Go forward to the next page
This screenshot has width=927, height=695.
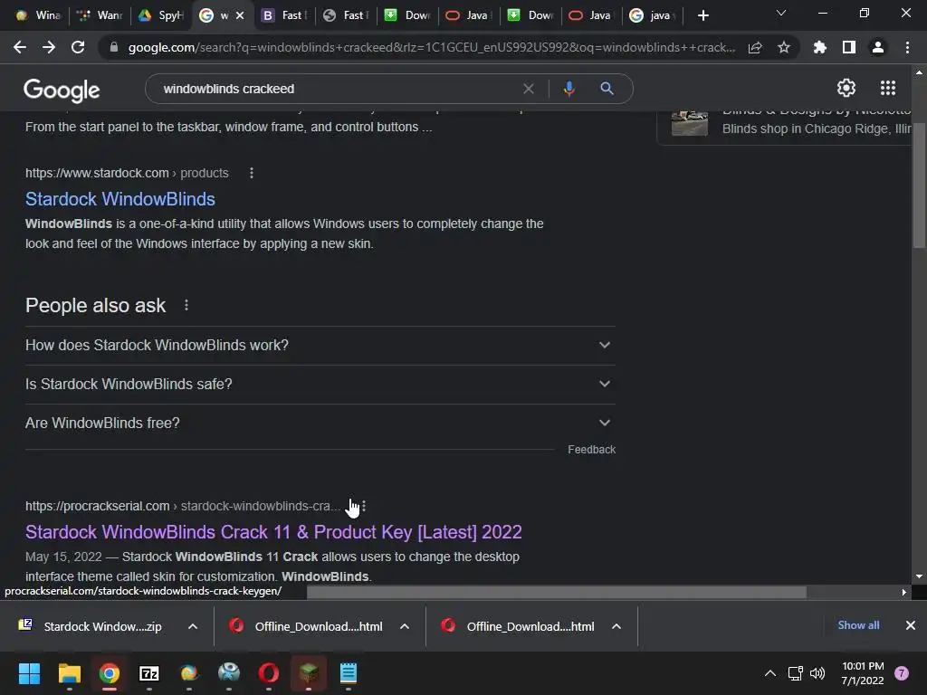[49, 47]
